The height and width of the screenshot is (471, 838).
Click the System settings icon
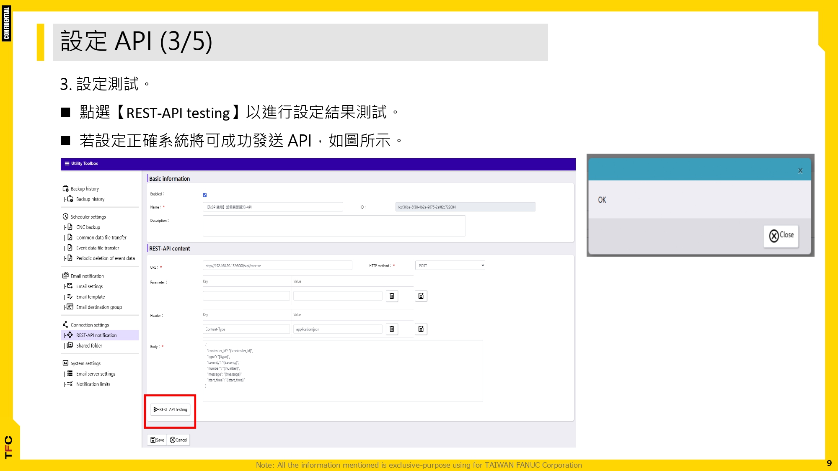pyautogui.click(x=66, y=363)
